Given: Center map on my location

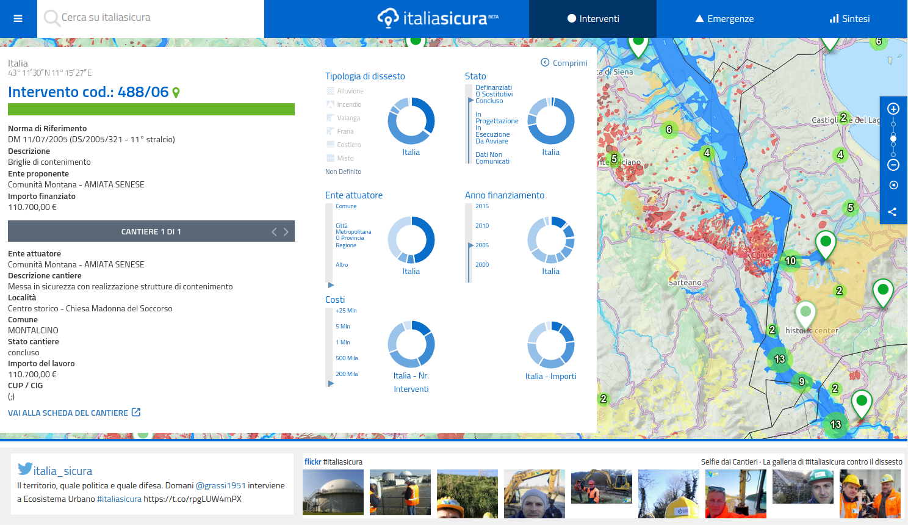Looking at the screenshot, I should (x=893, y=185).
